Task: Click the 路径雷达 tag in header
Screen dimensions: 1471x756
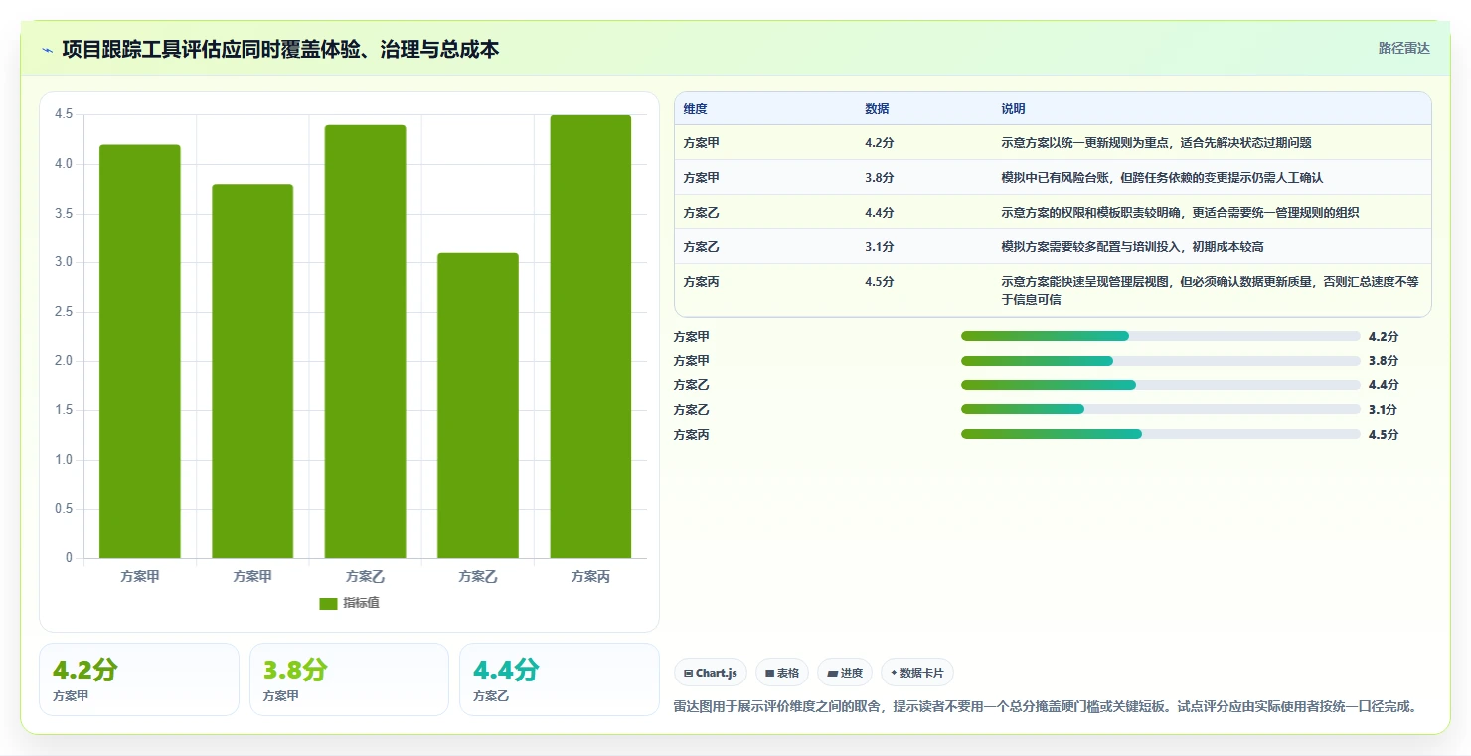Action: (x=1403, y=48)
